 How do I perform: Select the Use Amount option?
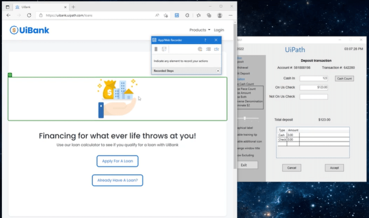click(244, 93)
